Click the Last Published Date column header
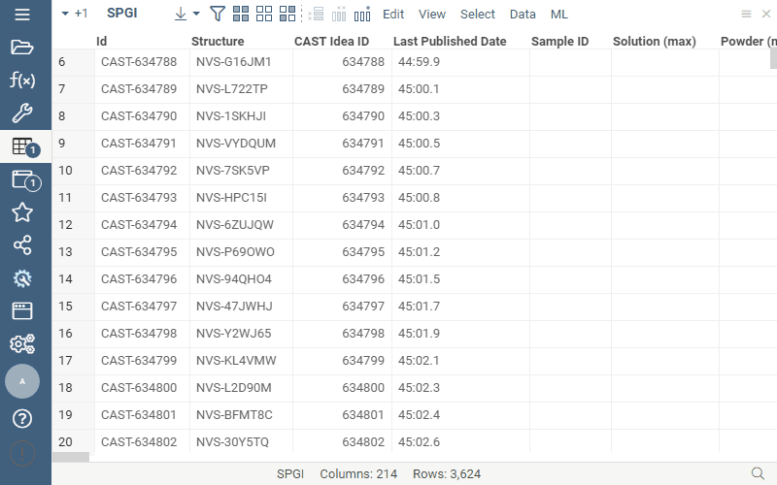The height and width of the screenshot is (485, 777). [x=450, y=42]
